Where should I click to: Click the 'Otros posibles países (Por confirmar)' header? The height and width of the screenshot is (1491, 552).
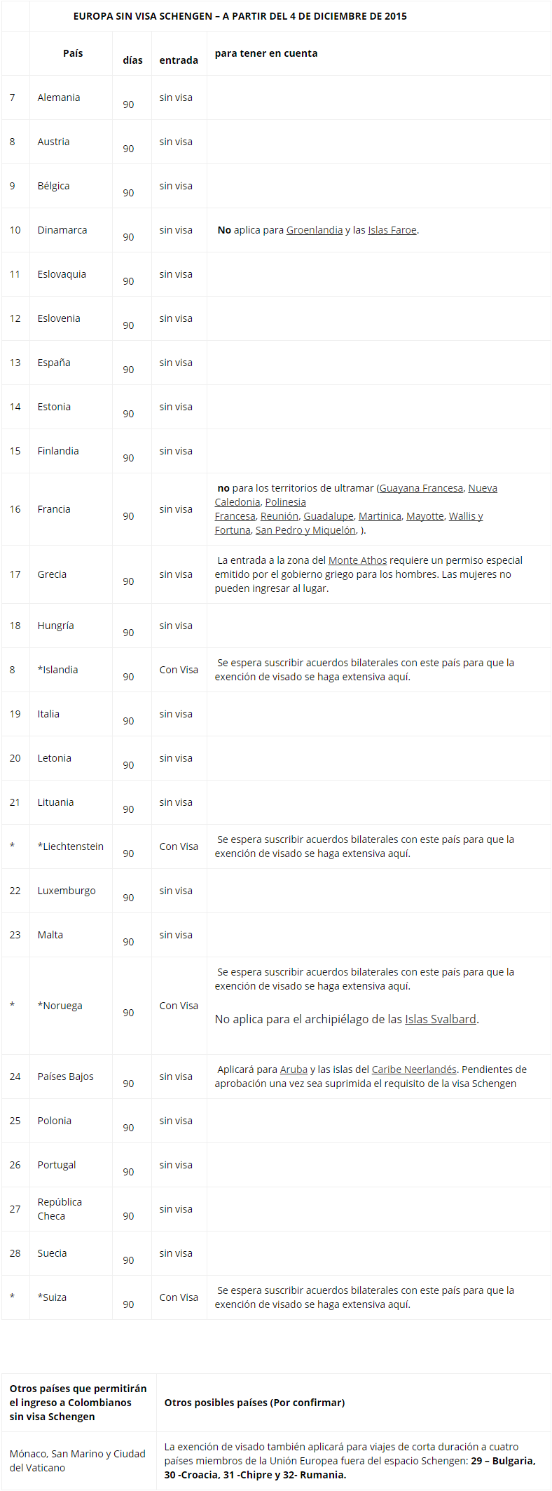click(254, 1403)
